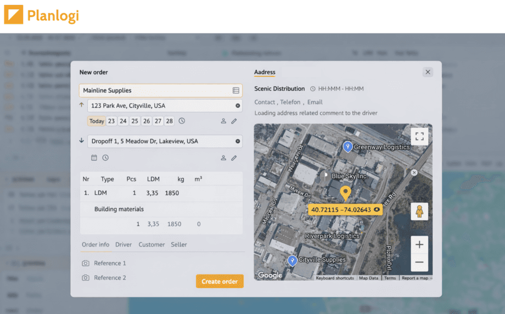Select pickup date 26
The image size is (505, 314).
pos(147,121)
